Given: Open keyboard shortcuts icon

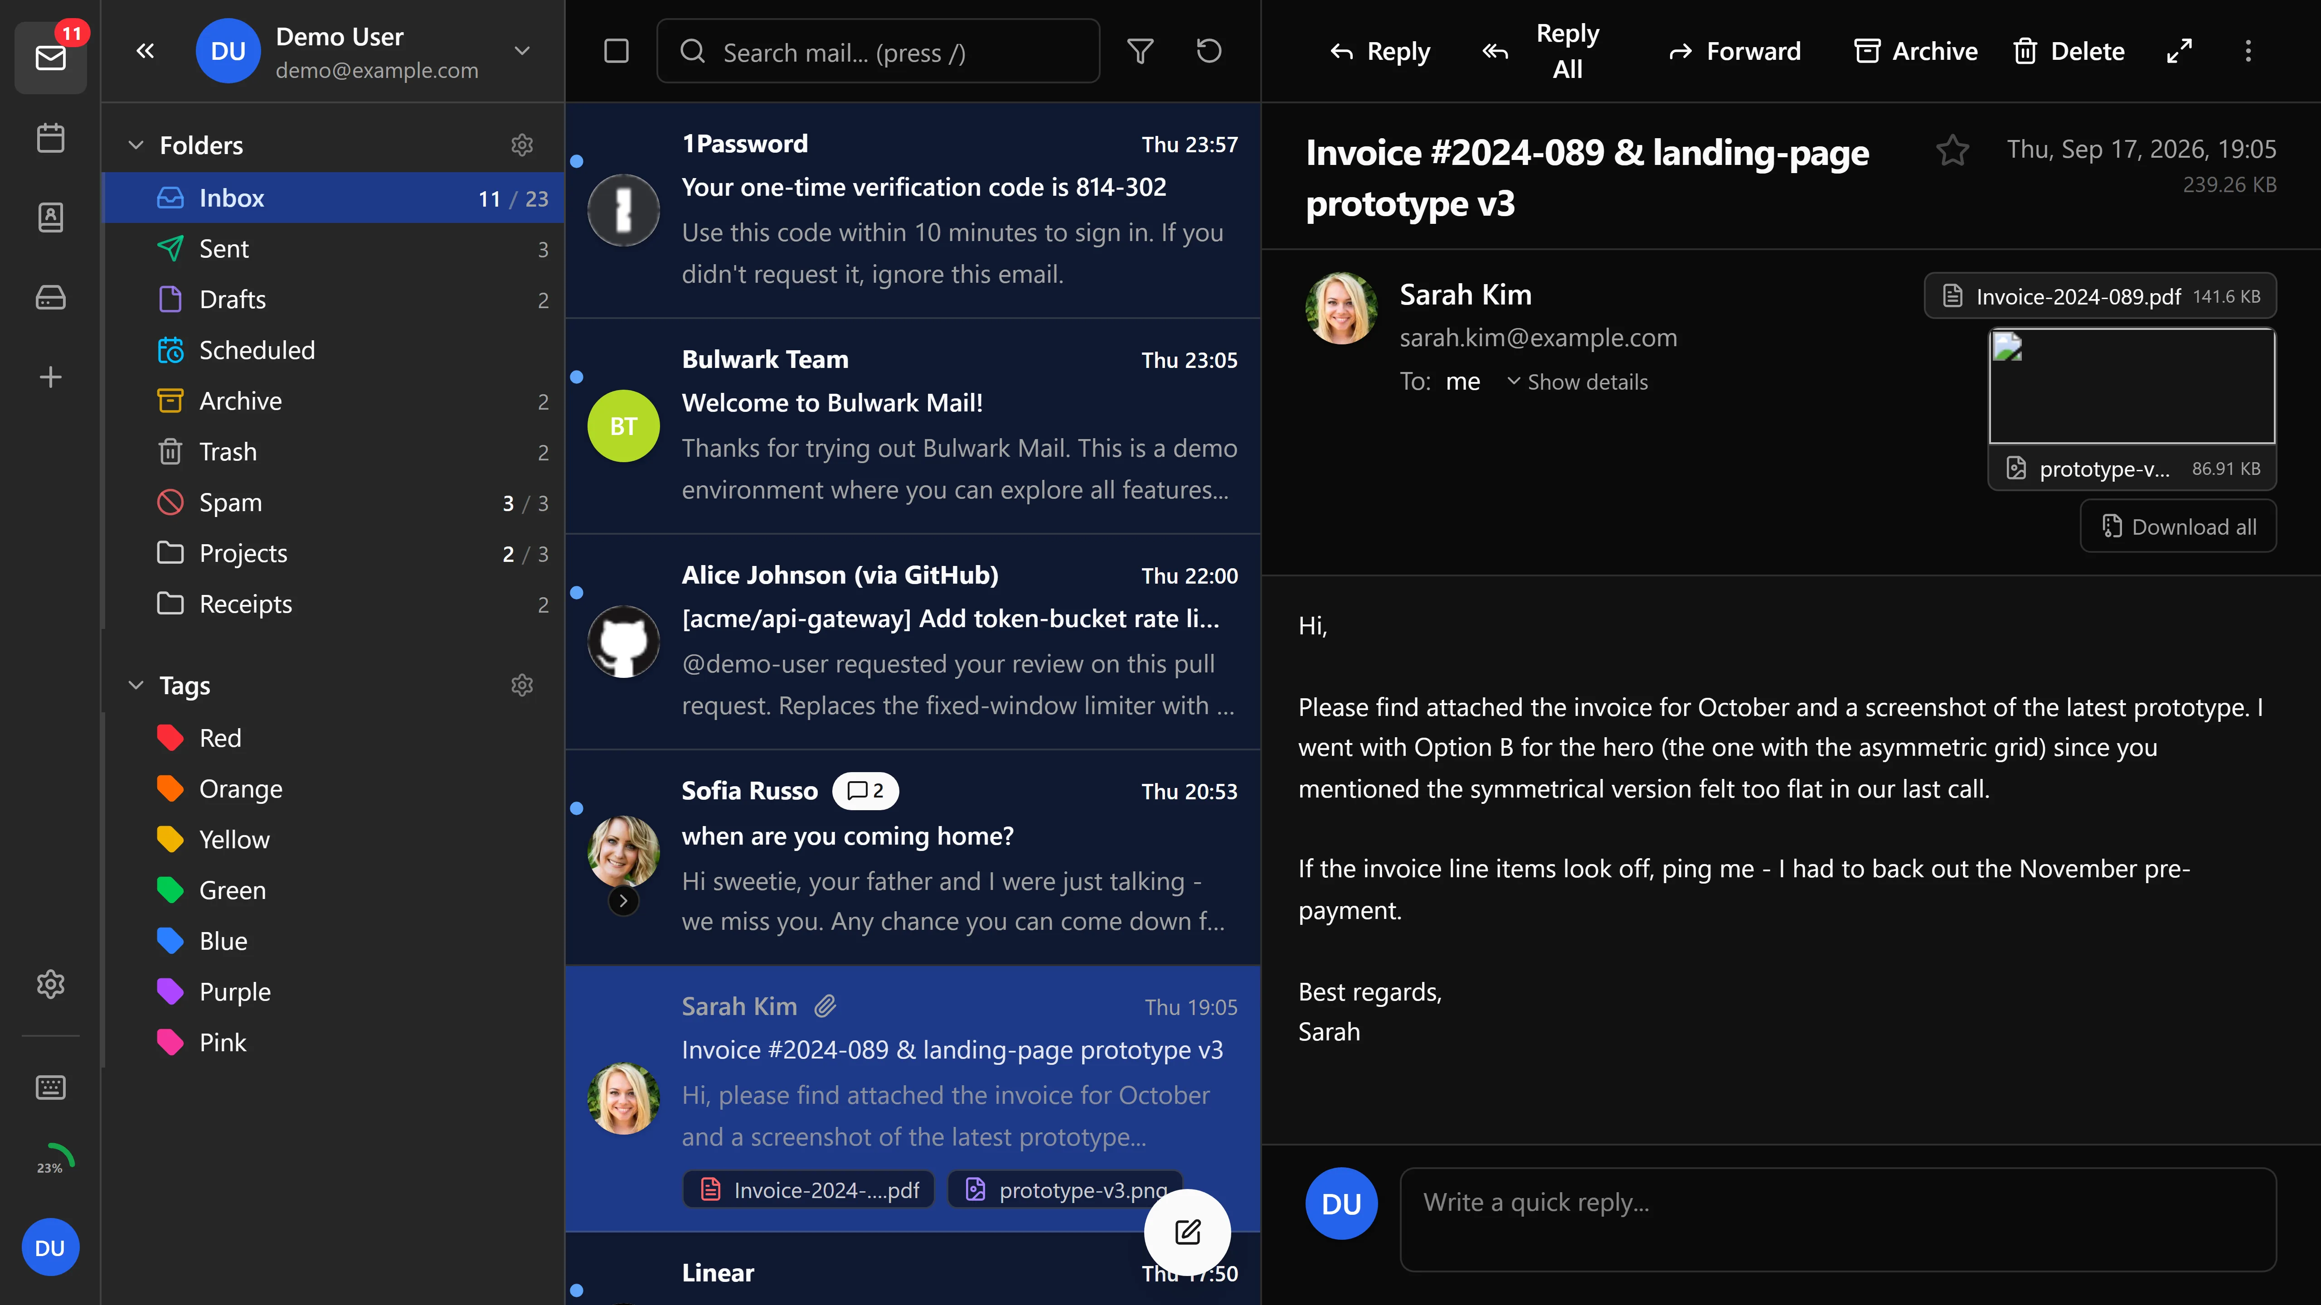Looking at the screenshot, I should [x=50, y=1087].
